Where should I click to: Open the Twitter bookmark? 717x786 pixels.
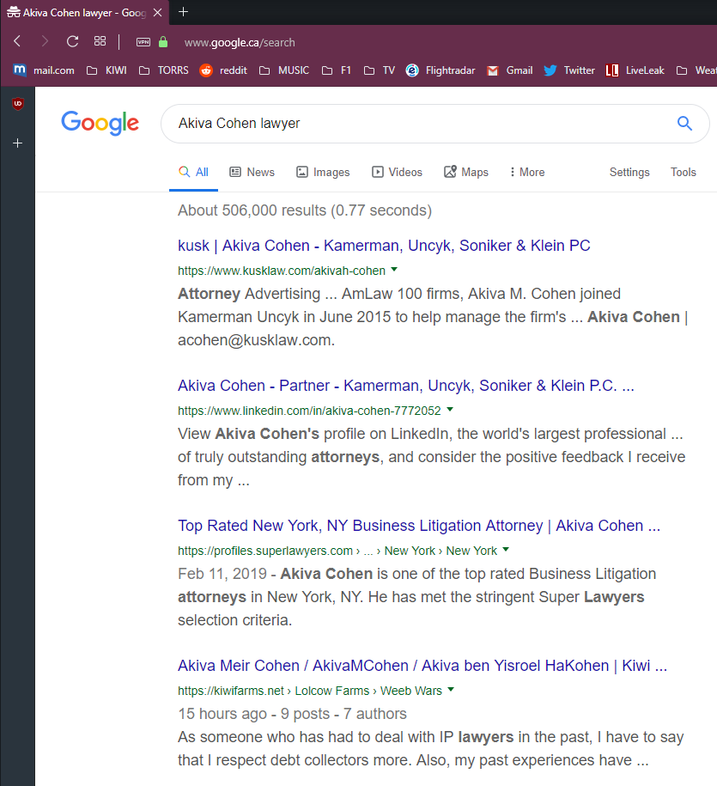(569, 70)
